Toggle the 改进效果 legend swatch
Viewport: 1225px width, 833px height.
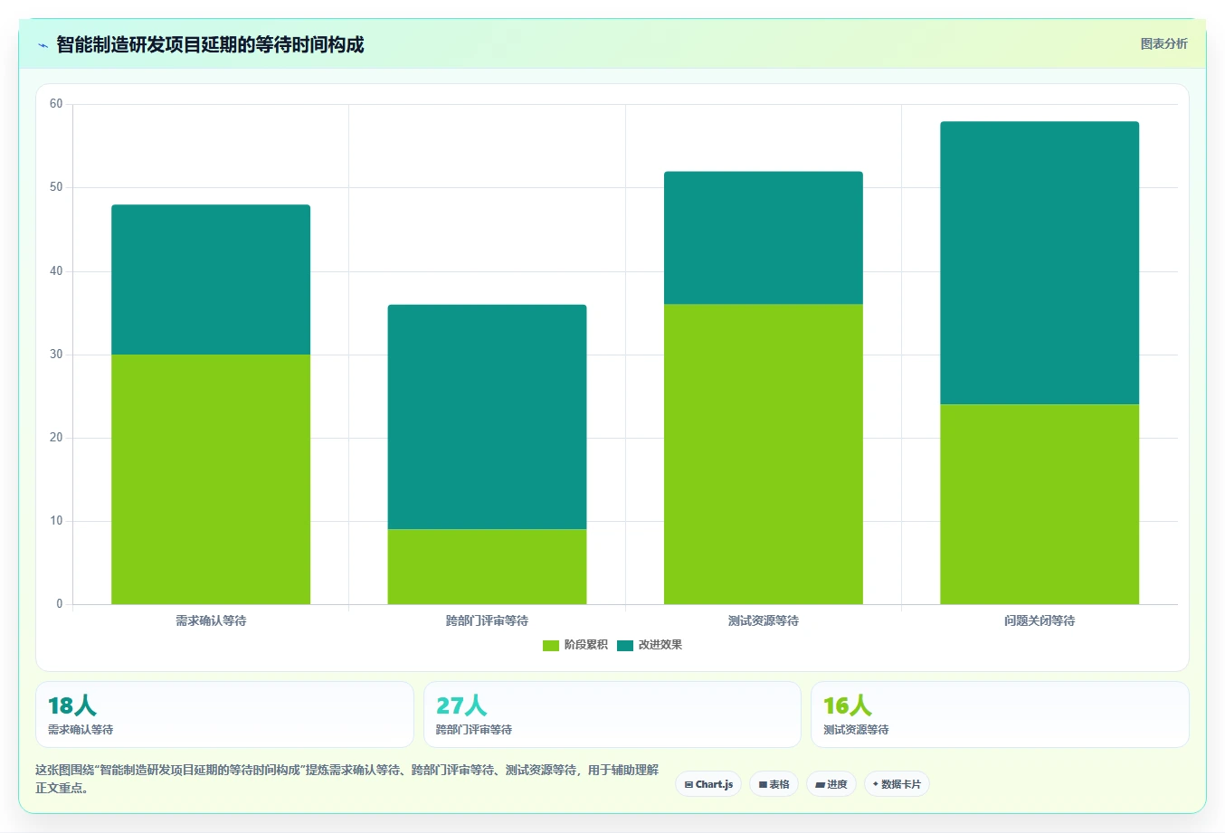tap(625, 645)
